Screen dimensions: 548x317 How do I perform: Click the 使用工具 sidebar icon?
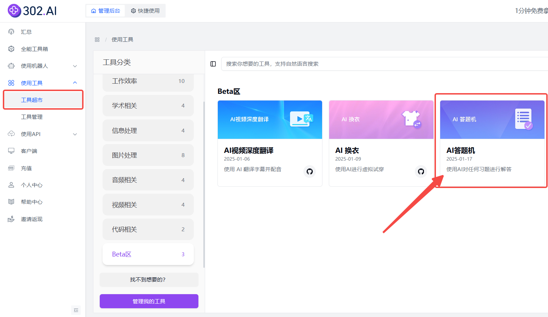11,83
